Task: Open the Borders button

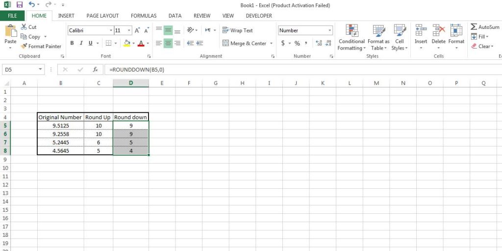Action: (x=108, y=43)
